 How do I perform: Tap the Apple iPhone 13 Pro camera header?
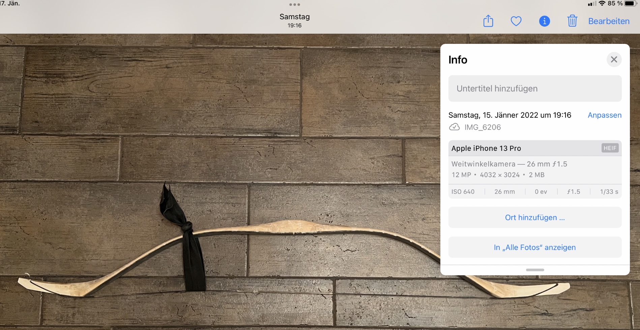[x=486, y=148]
